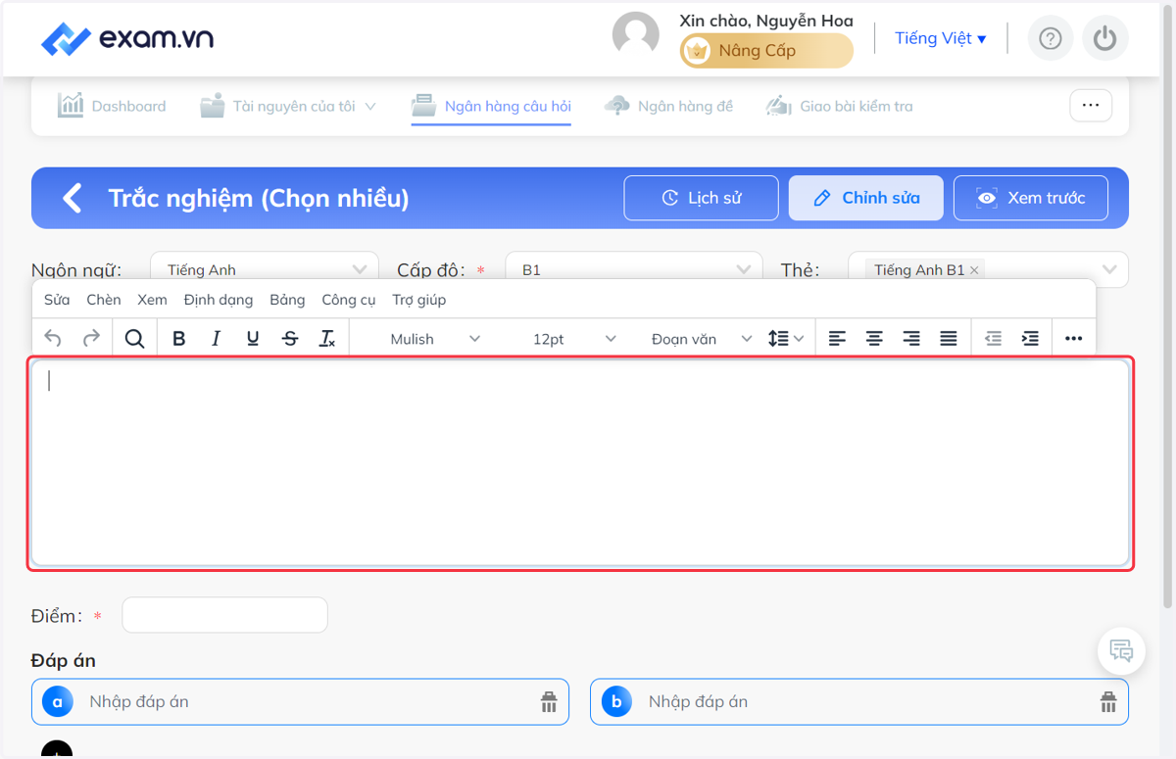Decrease indent of paragraph

[x=993, y=339]
